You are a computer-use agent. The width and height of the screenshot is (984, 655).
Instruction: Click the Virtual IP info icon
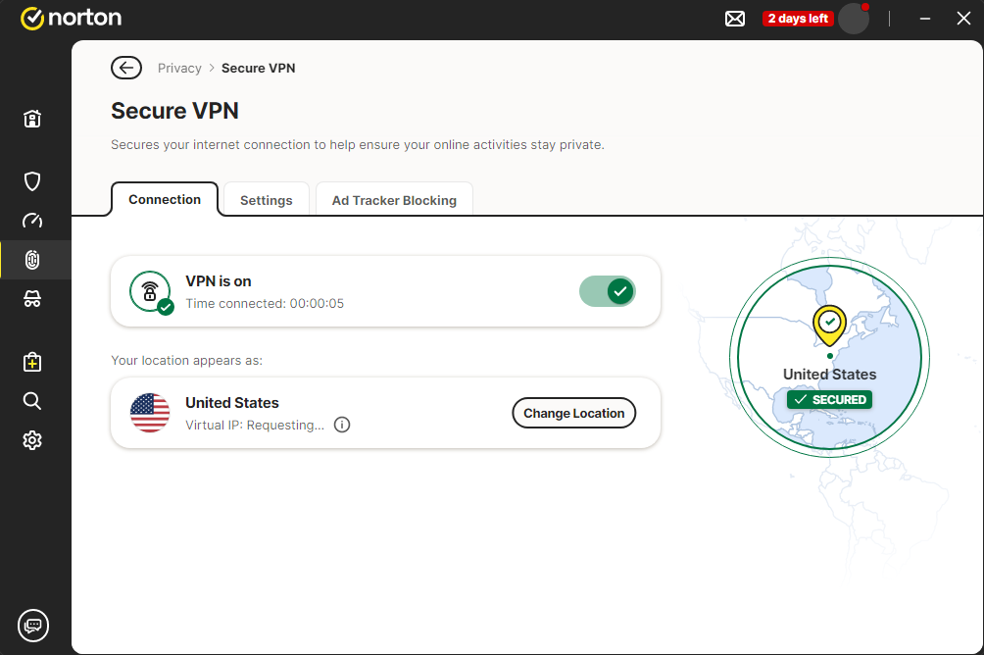coord(342,426)
